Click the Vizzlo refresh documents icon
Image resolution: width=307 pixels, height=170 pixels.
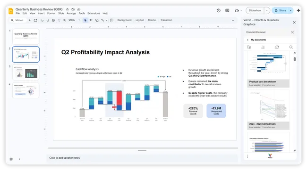[x=277, y=47]
